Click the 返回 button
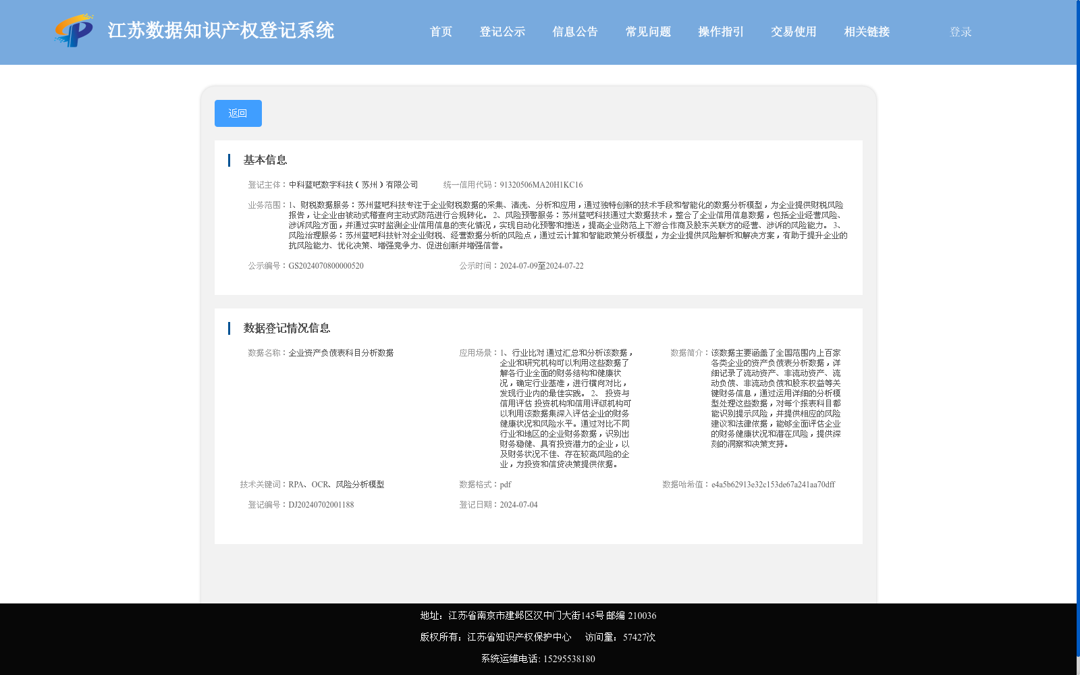This screenshot has width=1080, height=675. click(x=238, y=113)
